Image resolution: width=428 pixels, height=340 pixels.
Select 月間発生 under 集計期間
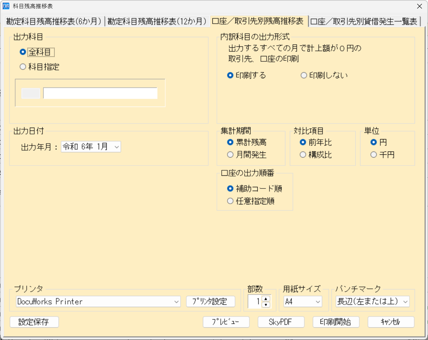(230, 155)
